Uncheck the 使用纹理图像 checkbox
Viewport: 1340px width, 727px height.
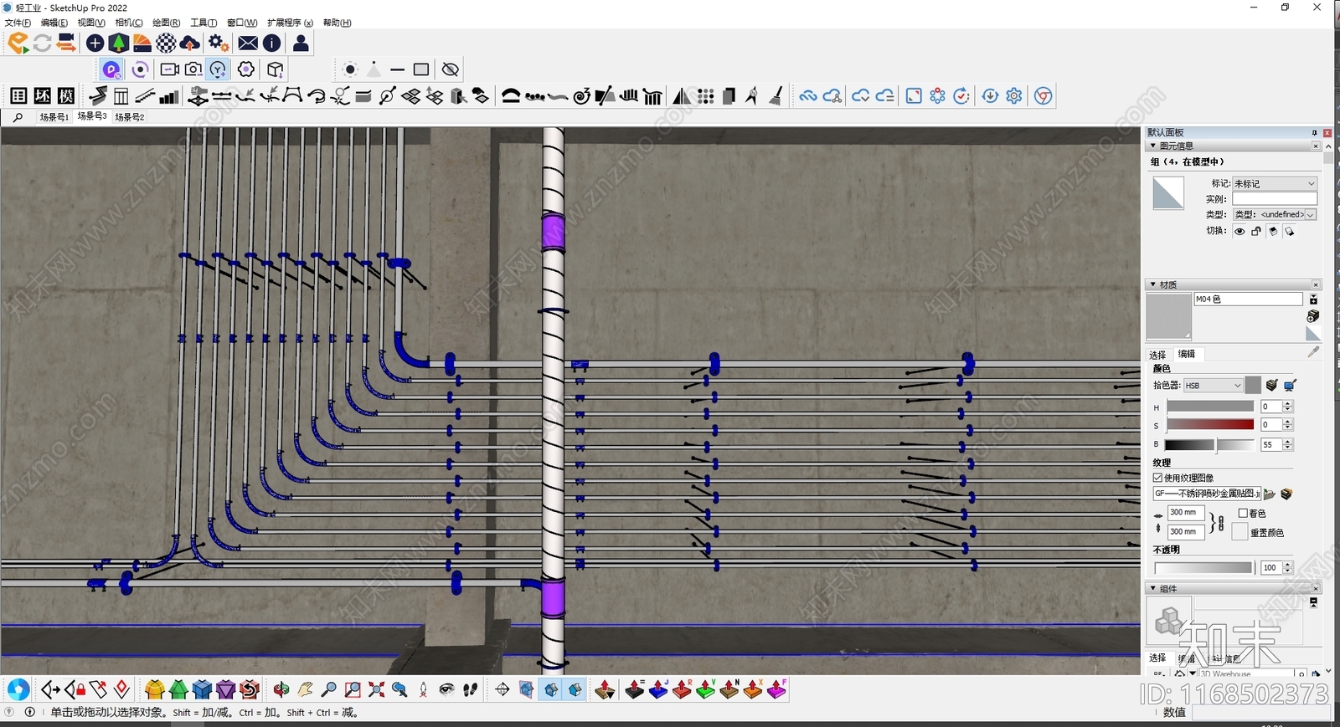tap(1157, 478)
